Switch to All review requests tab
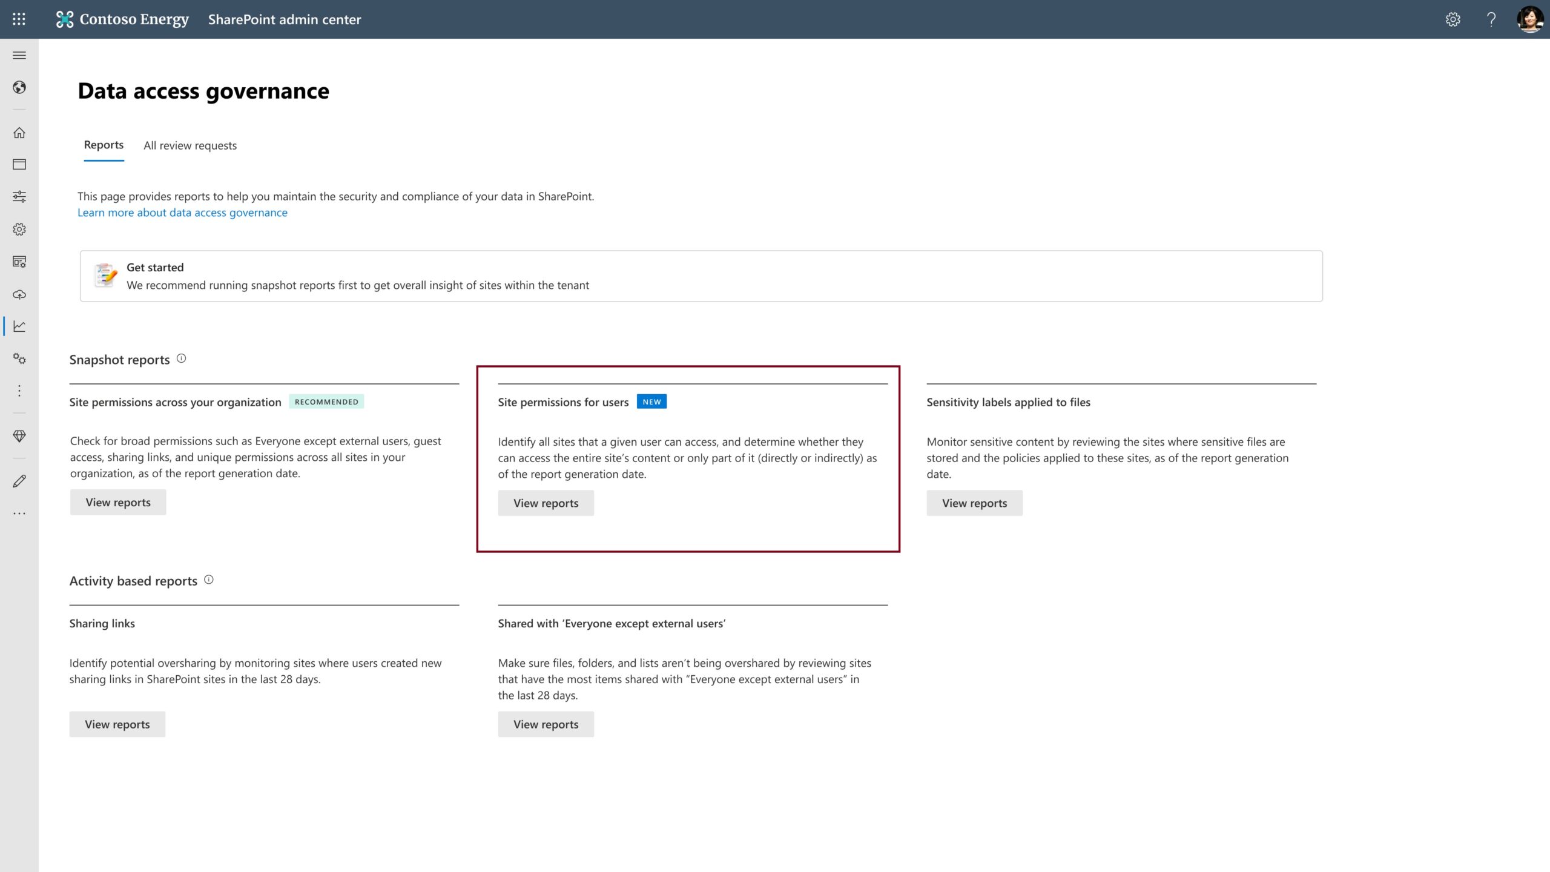This screenshot has width=1550, height=872. [190, 145]
